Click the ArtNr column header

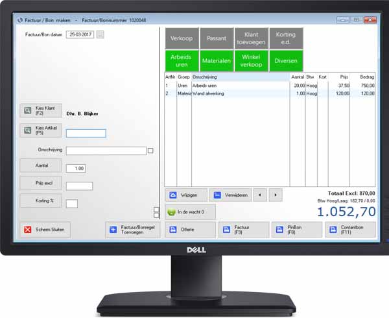[x=171, y=77]
